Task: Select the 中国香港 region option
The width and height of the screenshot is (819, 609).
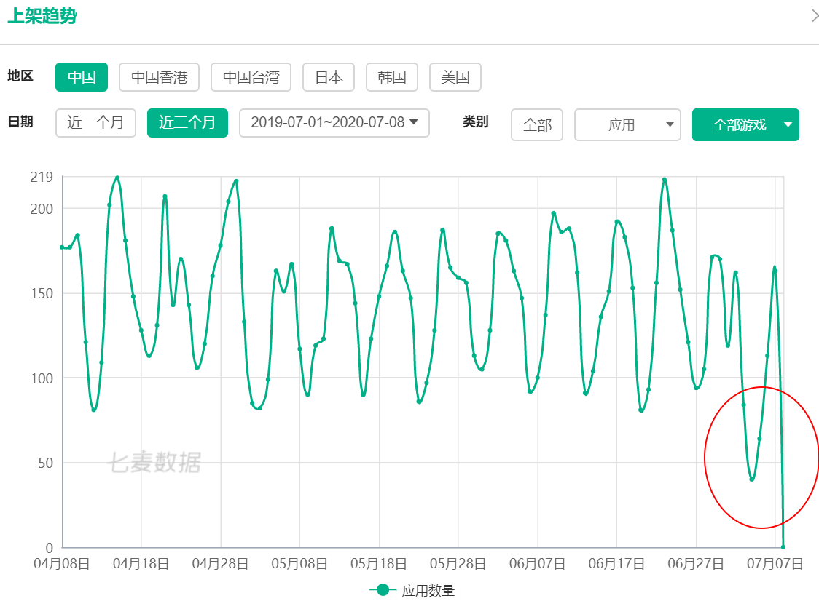Action: 159,77
